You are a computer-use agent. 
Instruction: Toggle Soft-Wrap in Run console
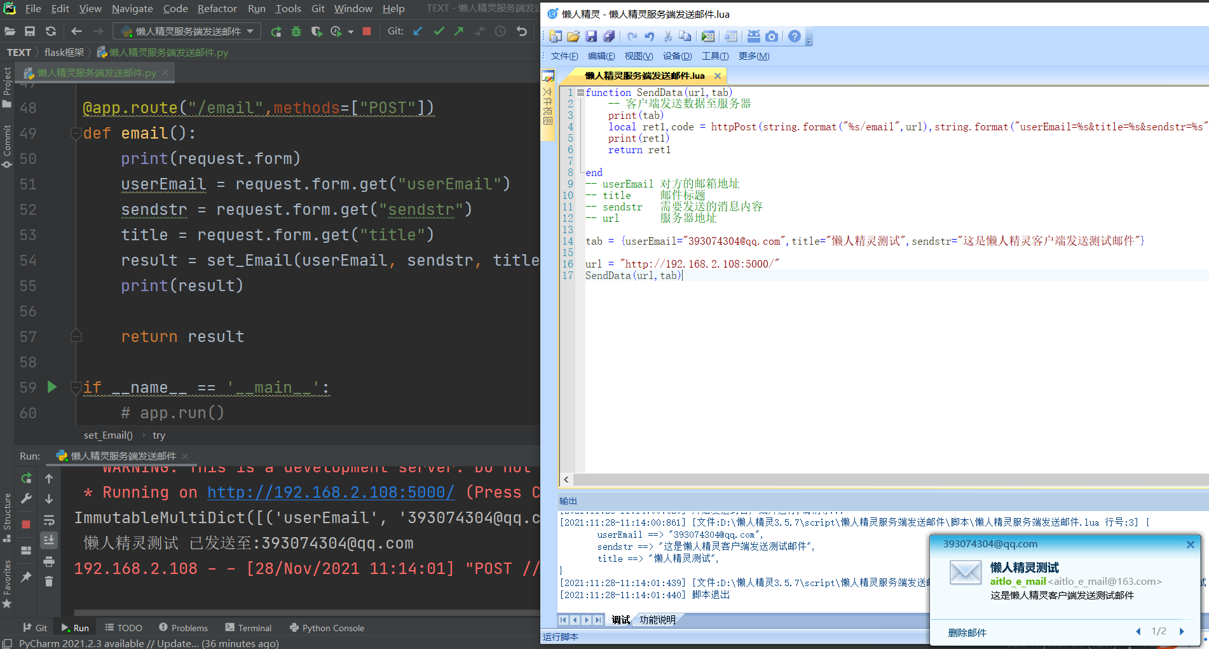pyautogui.click(x=49, y=521)
